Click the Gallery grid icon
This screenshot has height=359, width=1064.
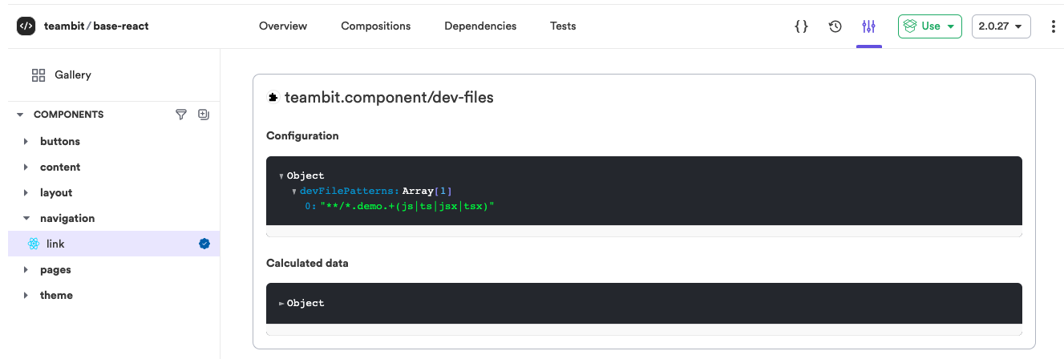pyautogui.click(x=38, y=75)
